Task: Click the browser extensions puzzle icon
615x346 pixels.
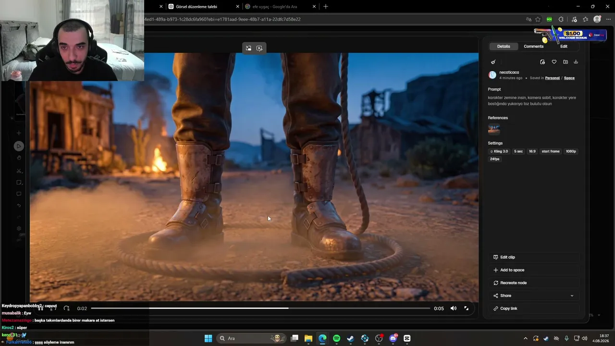Action: coord(561,19)
